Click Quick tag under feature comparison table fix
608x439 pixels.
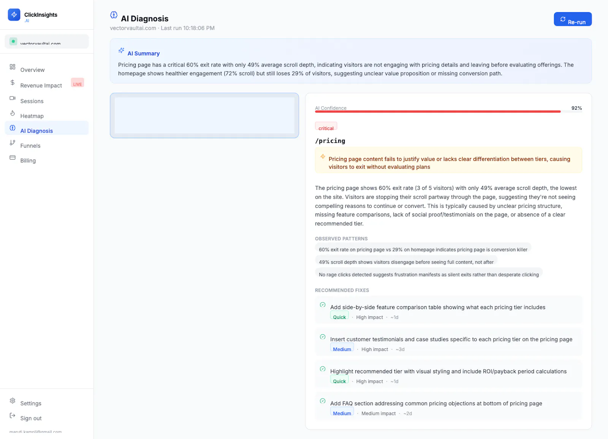[339, 315]
